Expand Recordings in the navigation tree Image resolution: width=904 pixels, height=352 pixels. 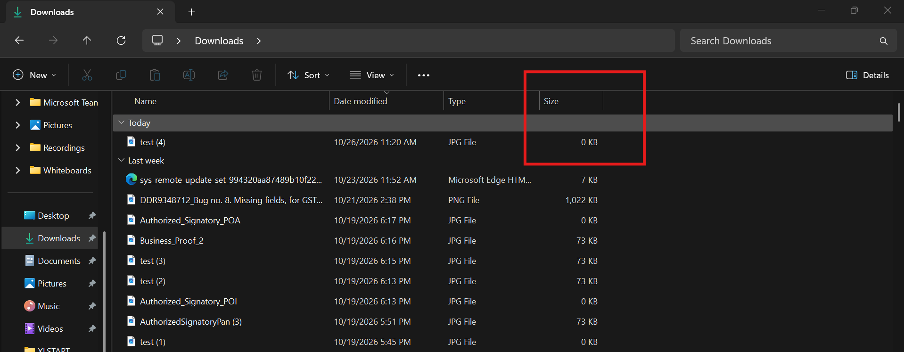click(18, 147)
